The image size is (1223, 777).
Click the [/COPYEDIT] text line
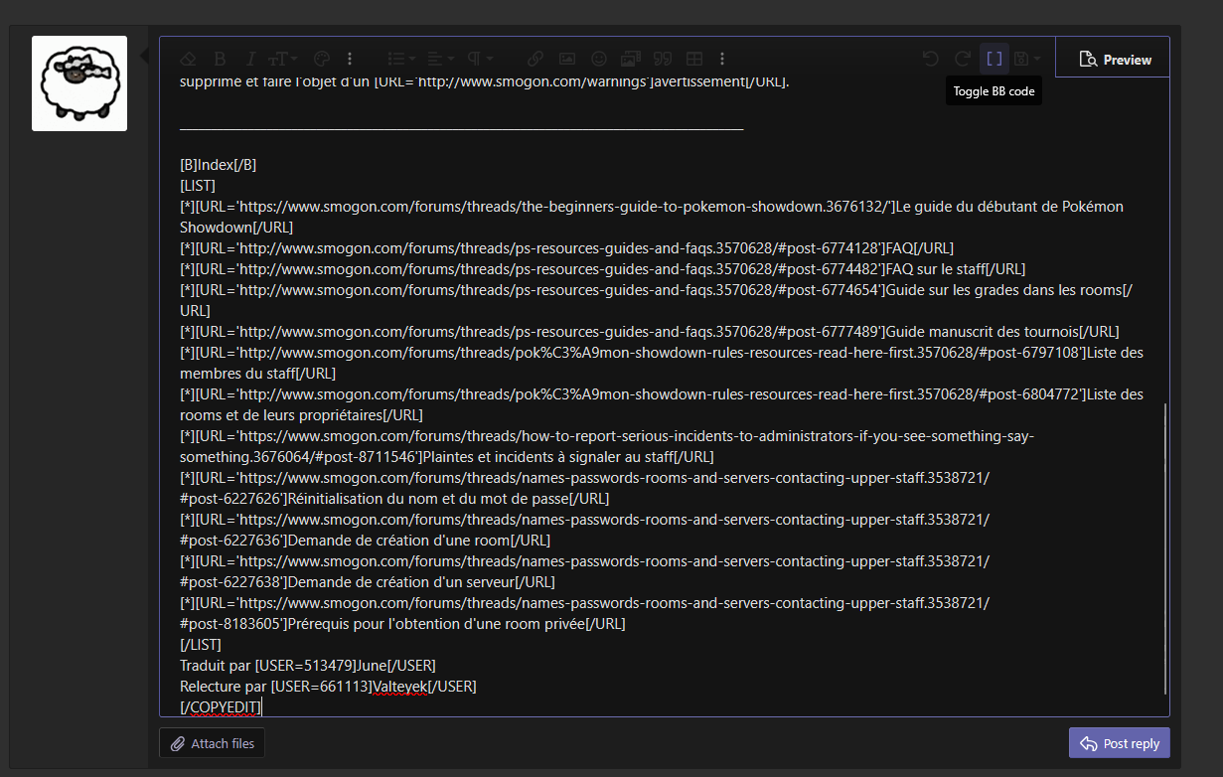pos(221,706)
